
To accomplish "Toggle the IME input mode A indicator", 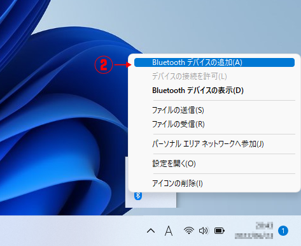I will pyautogui.click(x=169, y=231).
